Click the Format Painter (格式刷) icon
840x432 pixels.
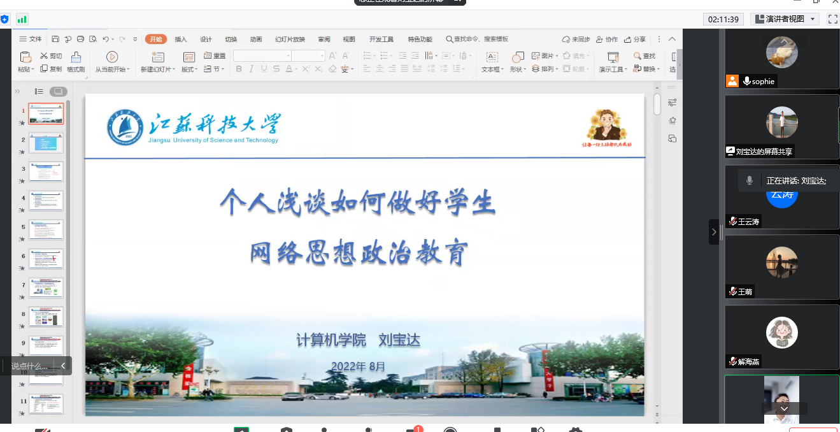76,57
